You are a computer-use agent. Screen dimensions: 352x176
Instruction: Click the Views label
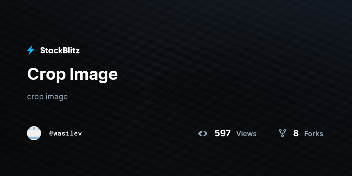pyautogui.click(x=246, y=134)
